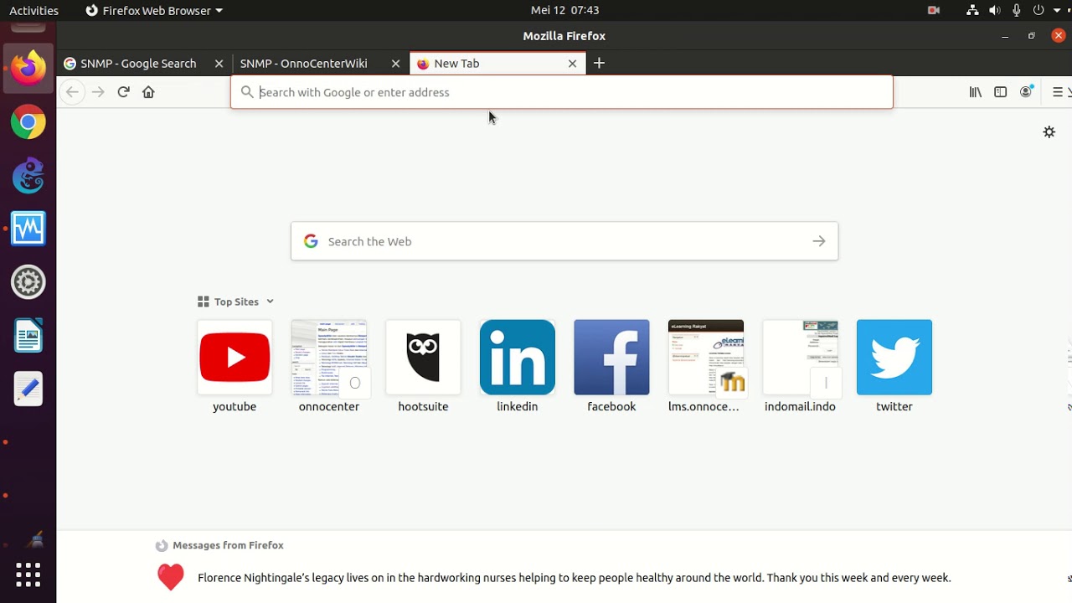Screen dimensions: 1072x603
Task: Focus the address bar field
Action: coord(562,92)
